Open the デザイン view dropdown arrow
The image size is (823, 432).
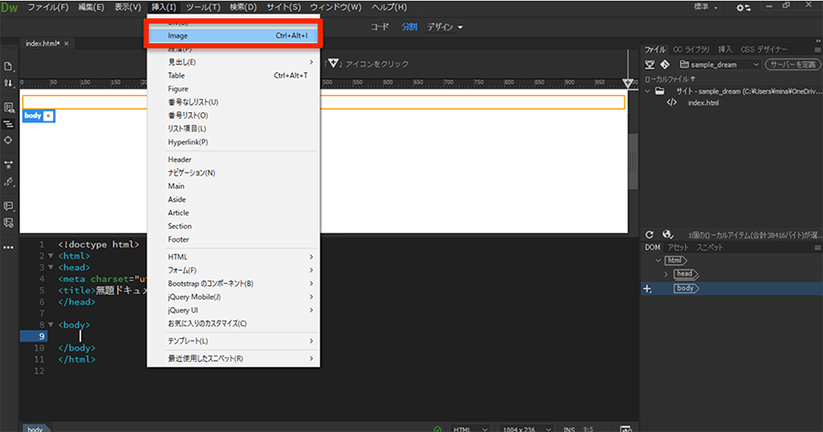point(460,26)
